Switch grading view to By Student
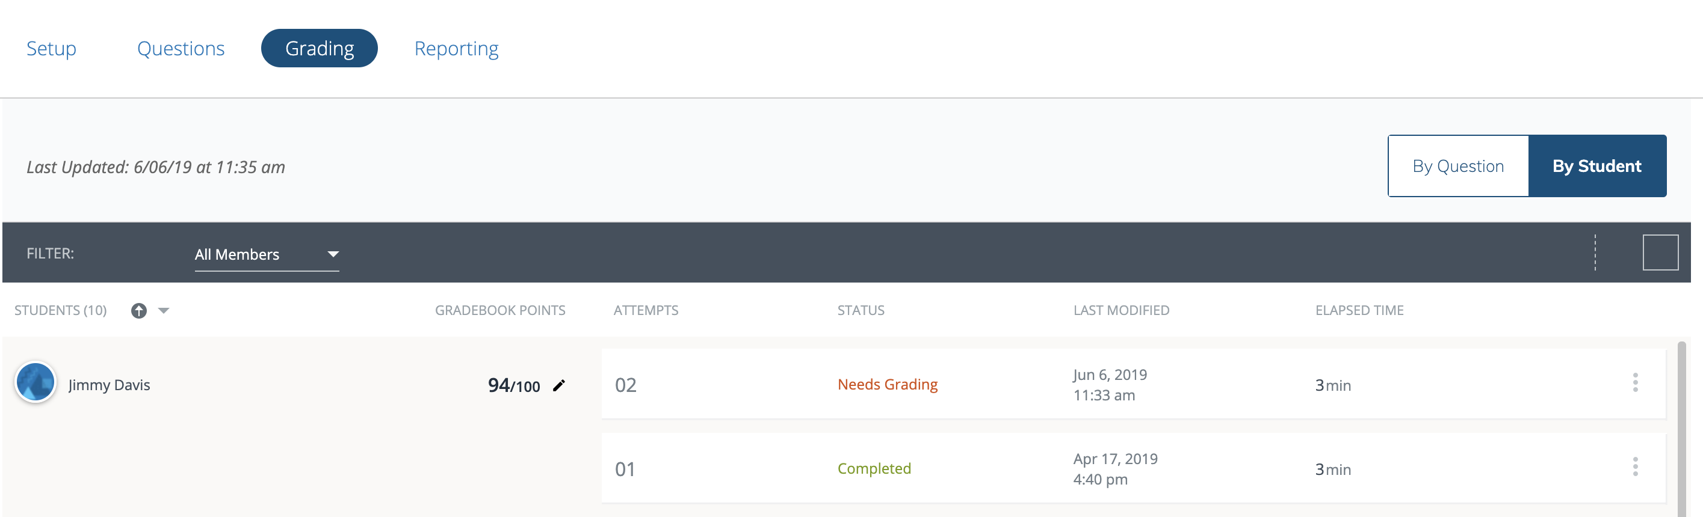Viewport: 1703px width, 517px height. 1596,166
